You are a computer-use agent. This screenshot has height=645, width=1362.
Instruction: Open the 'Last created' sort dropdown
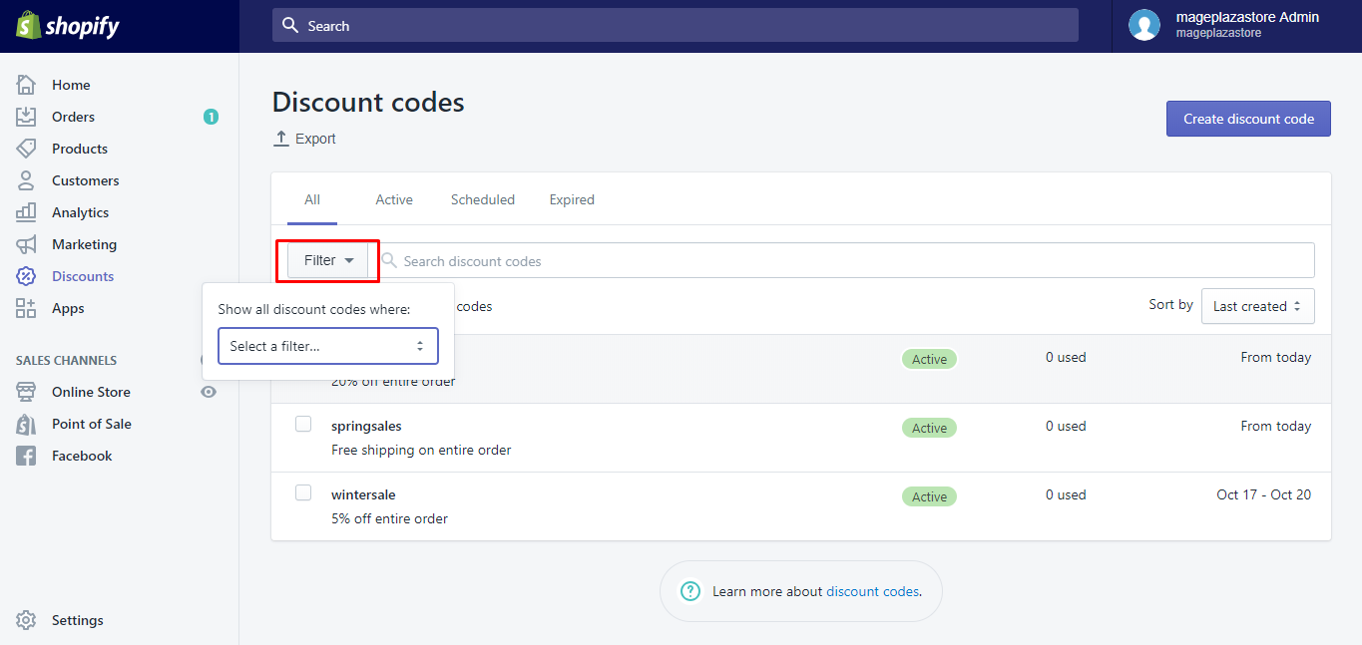[1257, 306]
